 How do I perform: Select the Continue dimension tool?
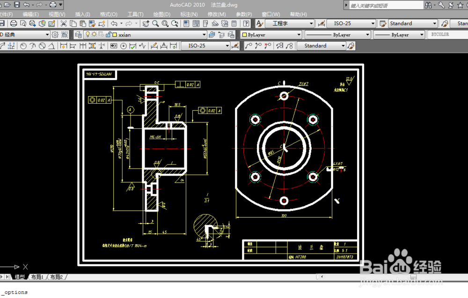(x=83, y=46)
